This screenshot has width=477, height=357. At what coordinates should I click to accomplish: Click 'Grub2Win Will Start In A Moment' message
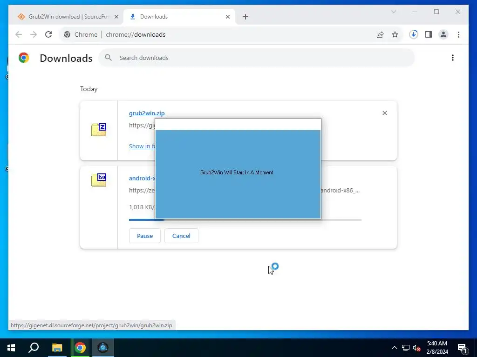coord(237,172)
